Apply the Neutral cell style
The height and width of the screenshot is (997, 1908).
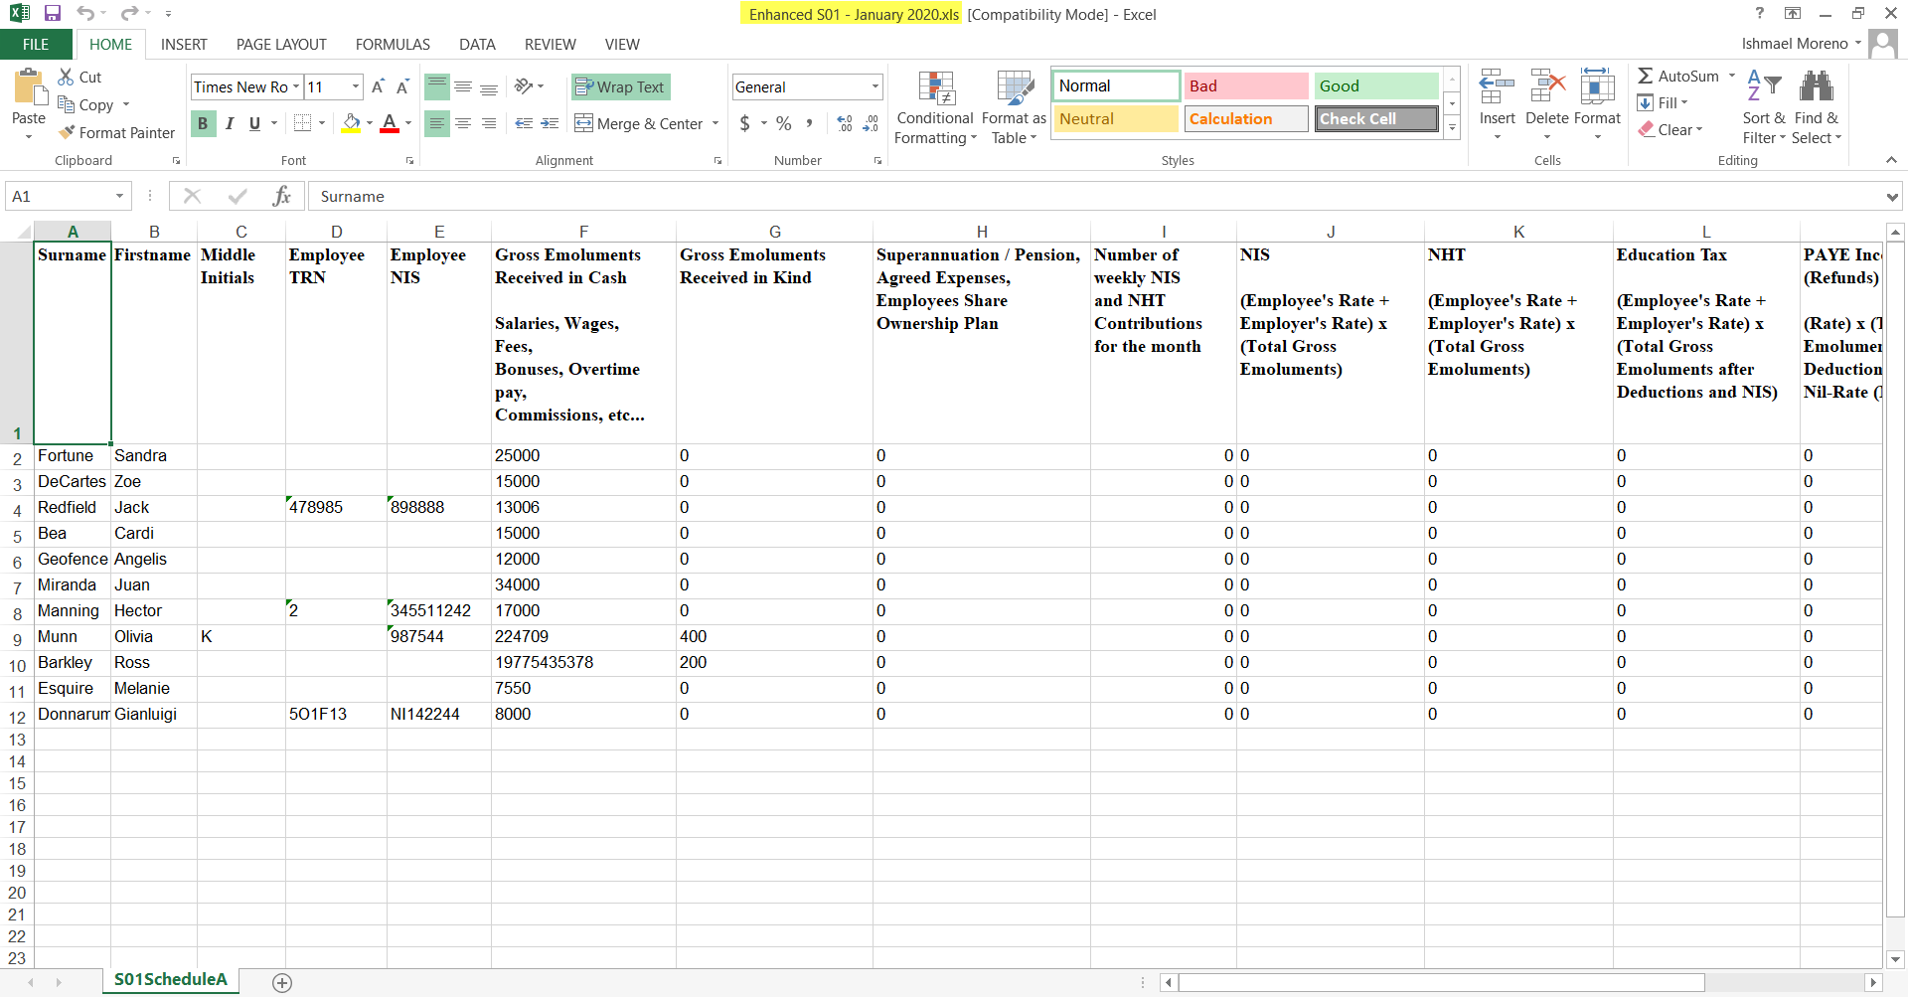click(1116, 118)
